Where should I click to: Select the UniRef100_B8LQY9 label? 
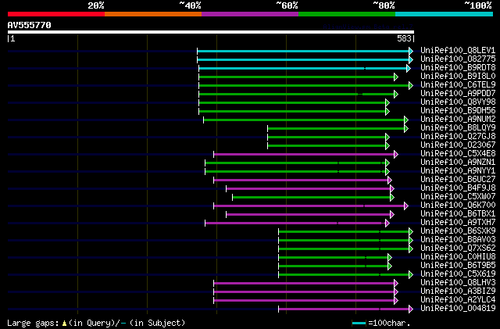(458, 127)
